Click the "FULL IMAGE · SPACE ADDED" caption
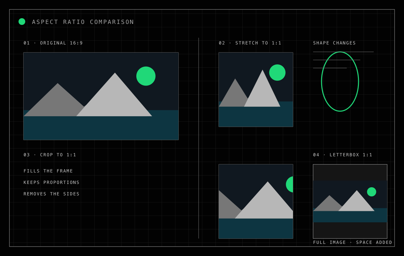This screenshot has height=256, width=404. [x=353, y=243]
